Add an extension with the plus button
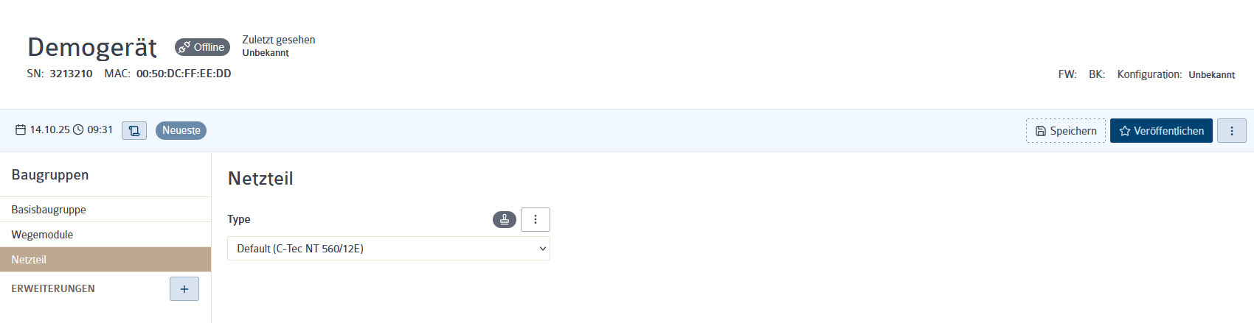 pos(184,289)
